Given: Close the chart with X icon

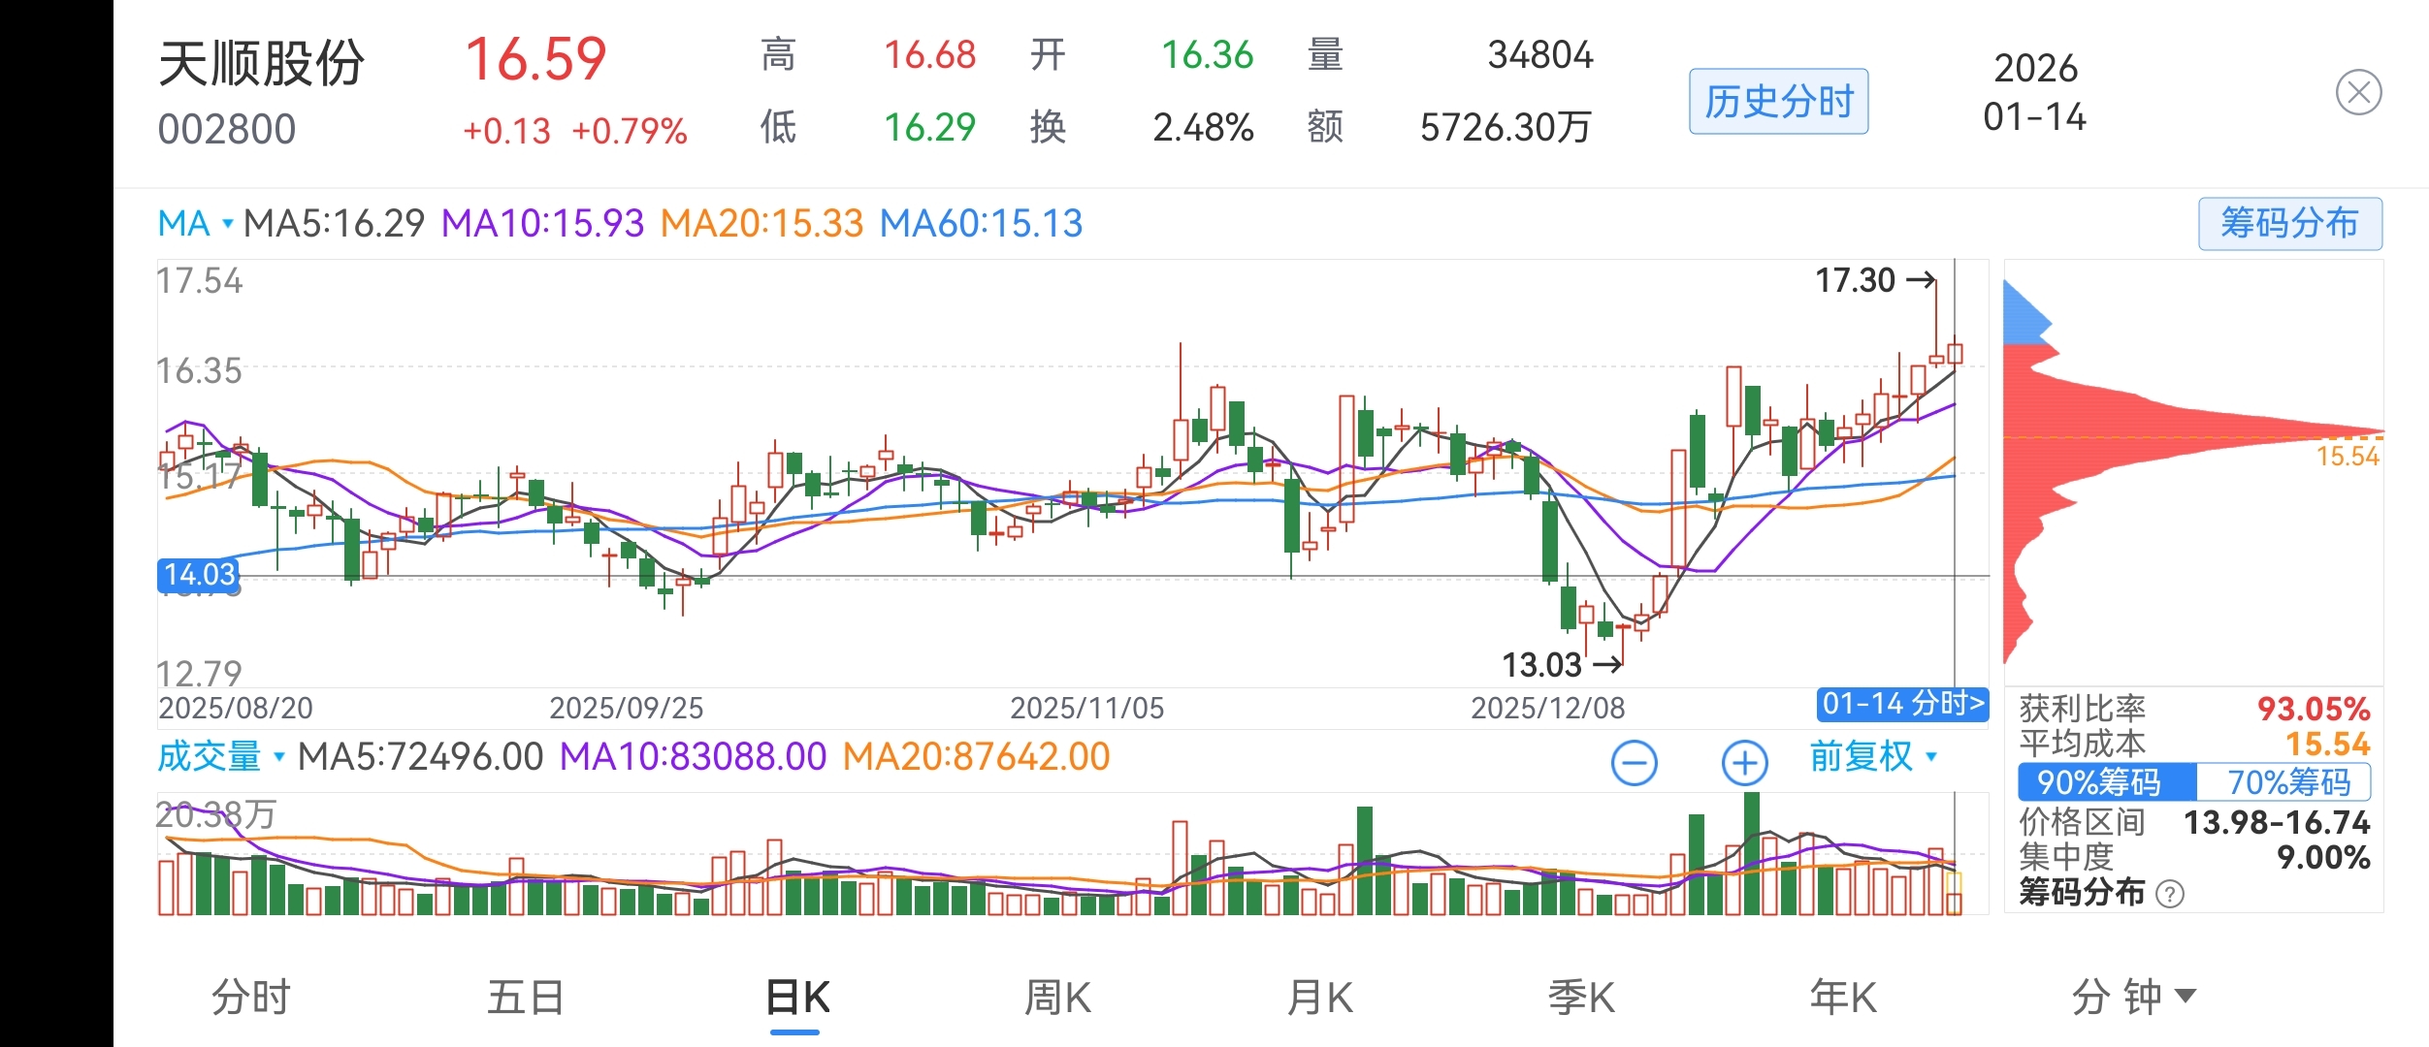Looking at the screenshot, I should click(x=2358, y=93).
